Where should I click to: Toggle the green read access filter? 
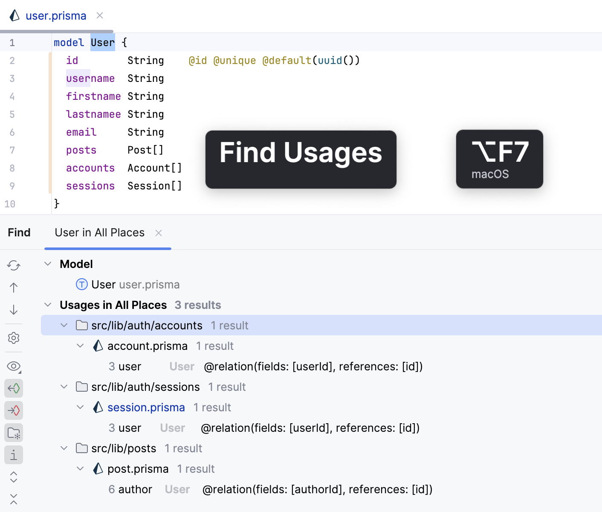[x=13, y=388]
